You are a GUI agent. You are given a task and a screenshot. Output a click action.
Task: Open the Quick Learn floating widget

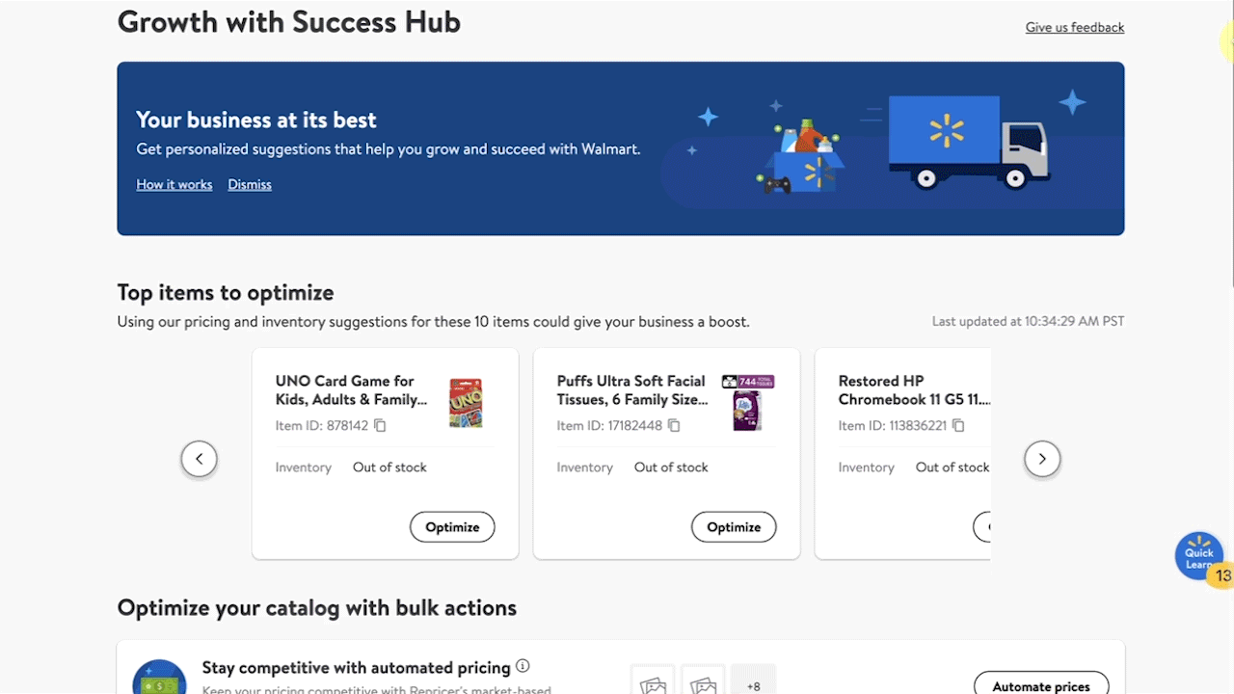(x=1198, y=557)
